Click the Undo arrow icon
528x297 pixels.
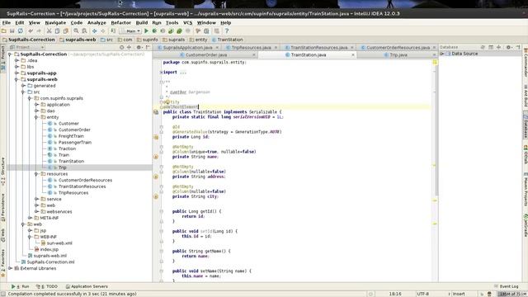[31, 31]
